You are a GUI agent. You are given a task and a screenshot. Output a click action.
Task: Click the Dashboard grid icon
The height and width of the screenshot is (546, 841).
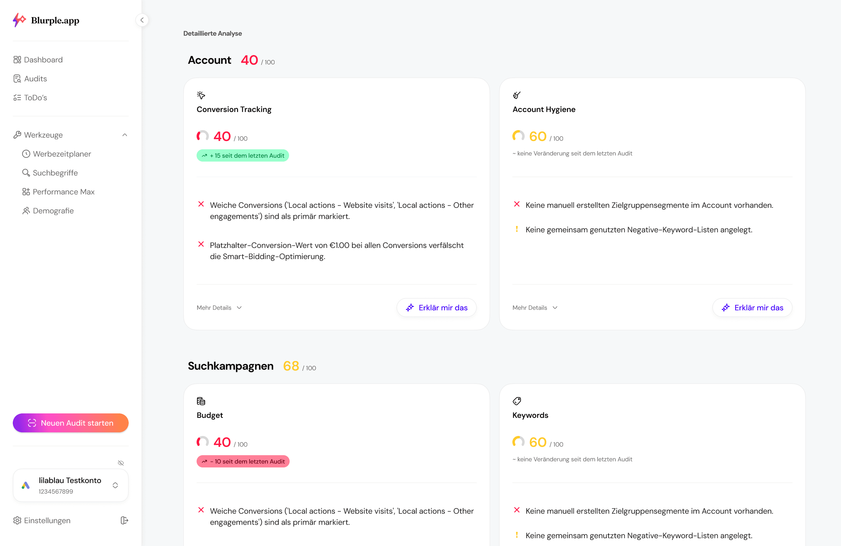pyautogui.click(x=17, y=60)
